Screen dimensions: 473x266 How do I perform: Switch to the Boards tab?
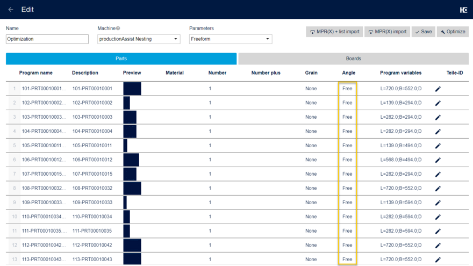point(353,59)
